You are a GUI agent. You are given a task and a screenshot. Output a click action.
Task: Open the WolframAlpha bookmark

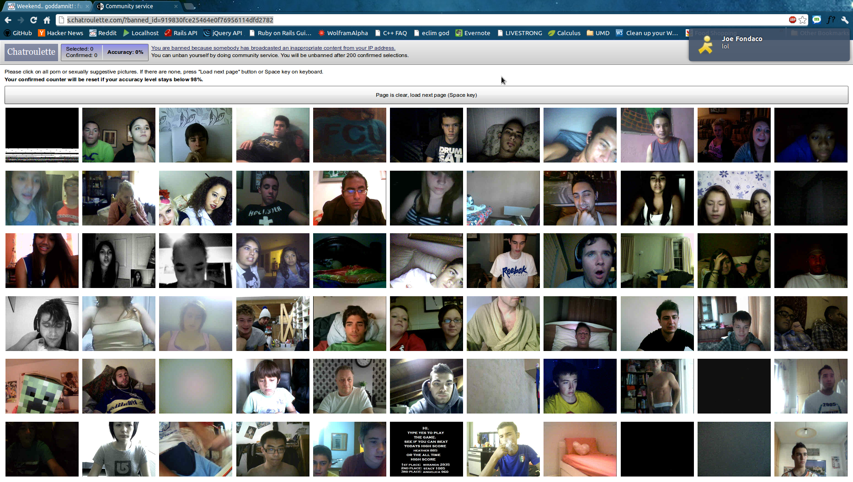(x=343, y=33)
